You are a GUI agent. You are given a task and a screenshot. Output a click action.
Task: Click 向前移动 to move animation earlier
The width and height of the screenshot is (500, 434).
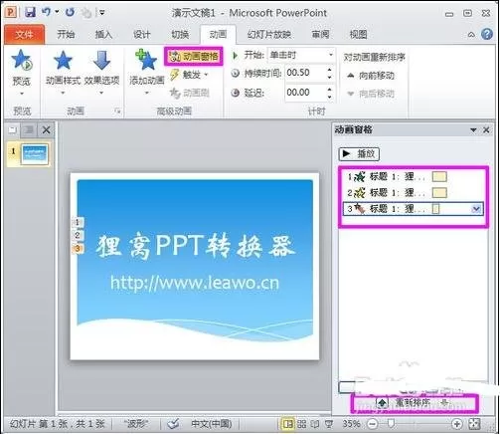pos(371,76)
